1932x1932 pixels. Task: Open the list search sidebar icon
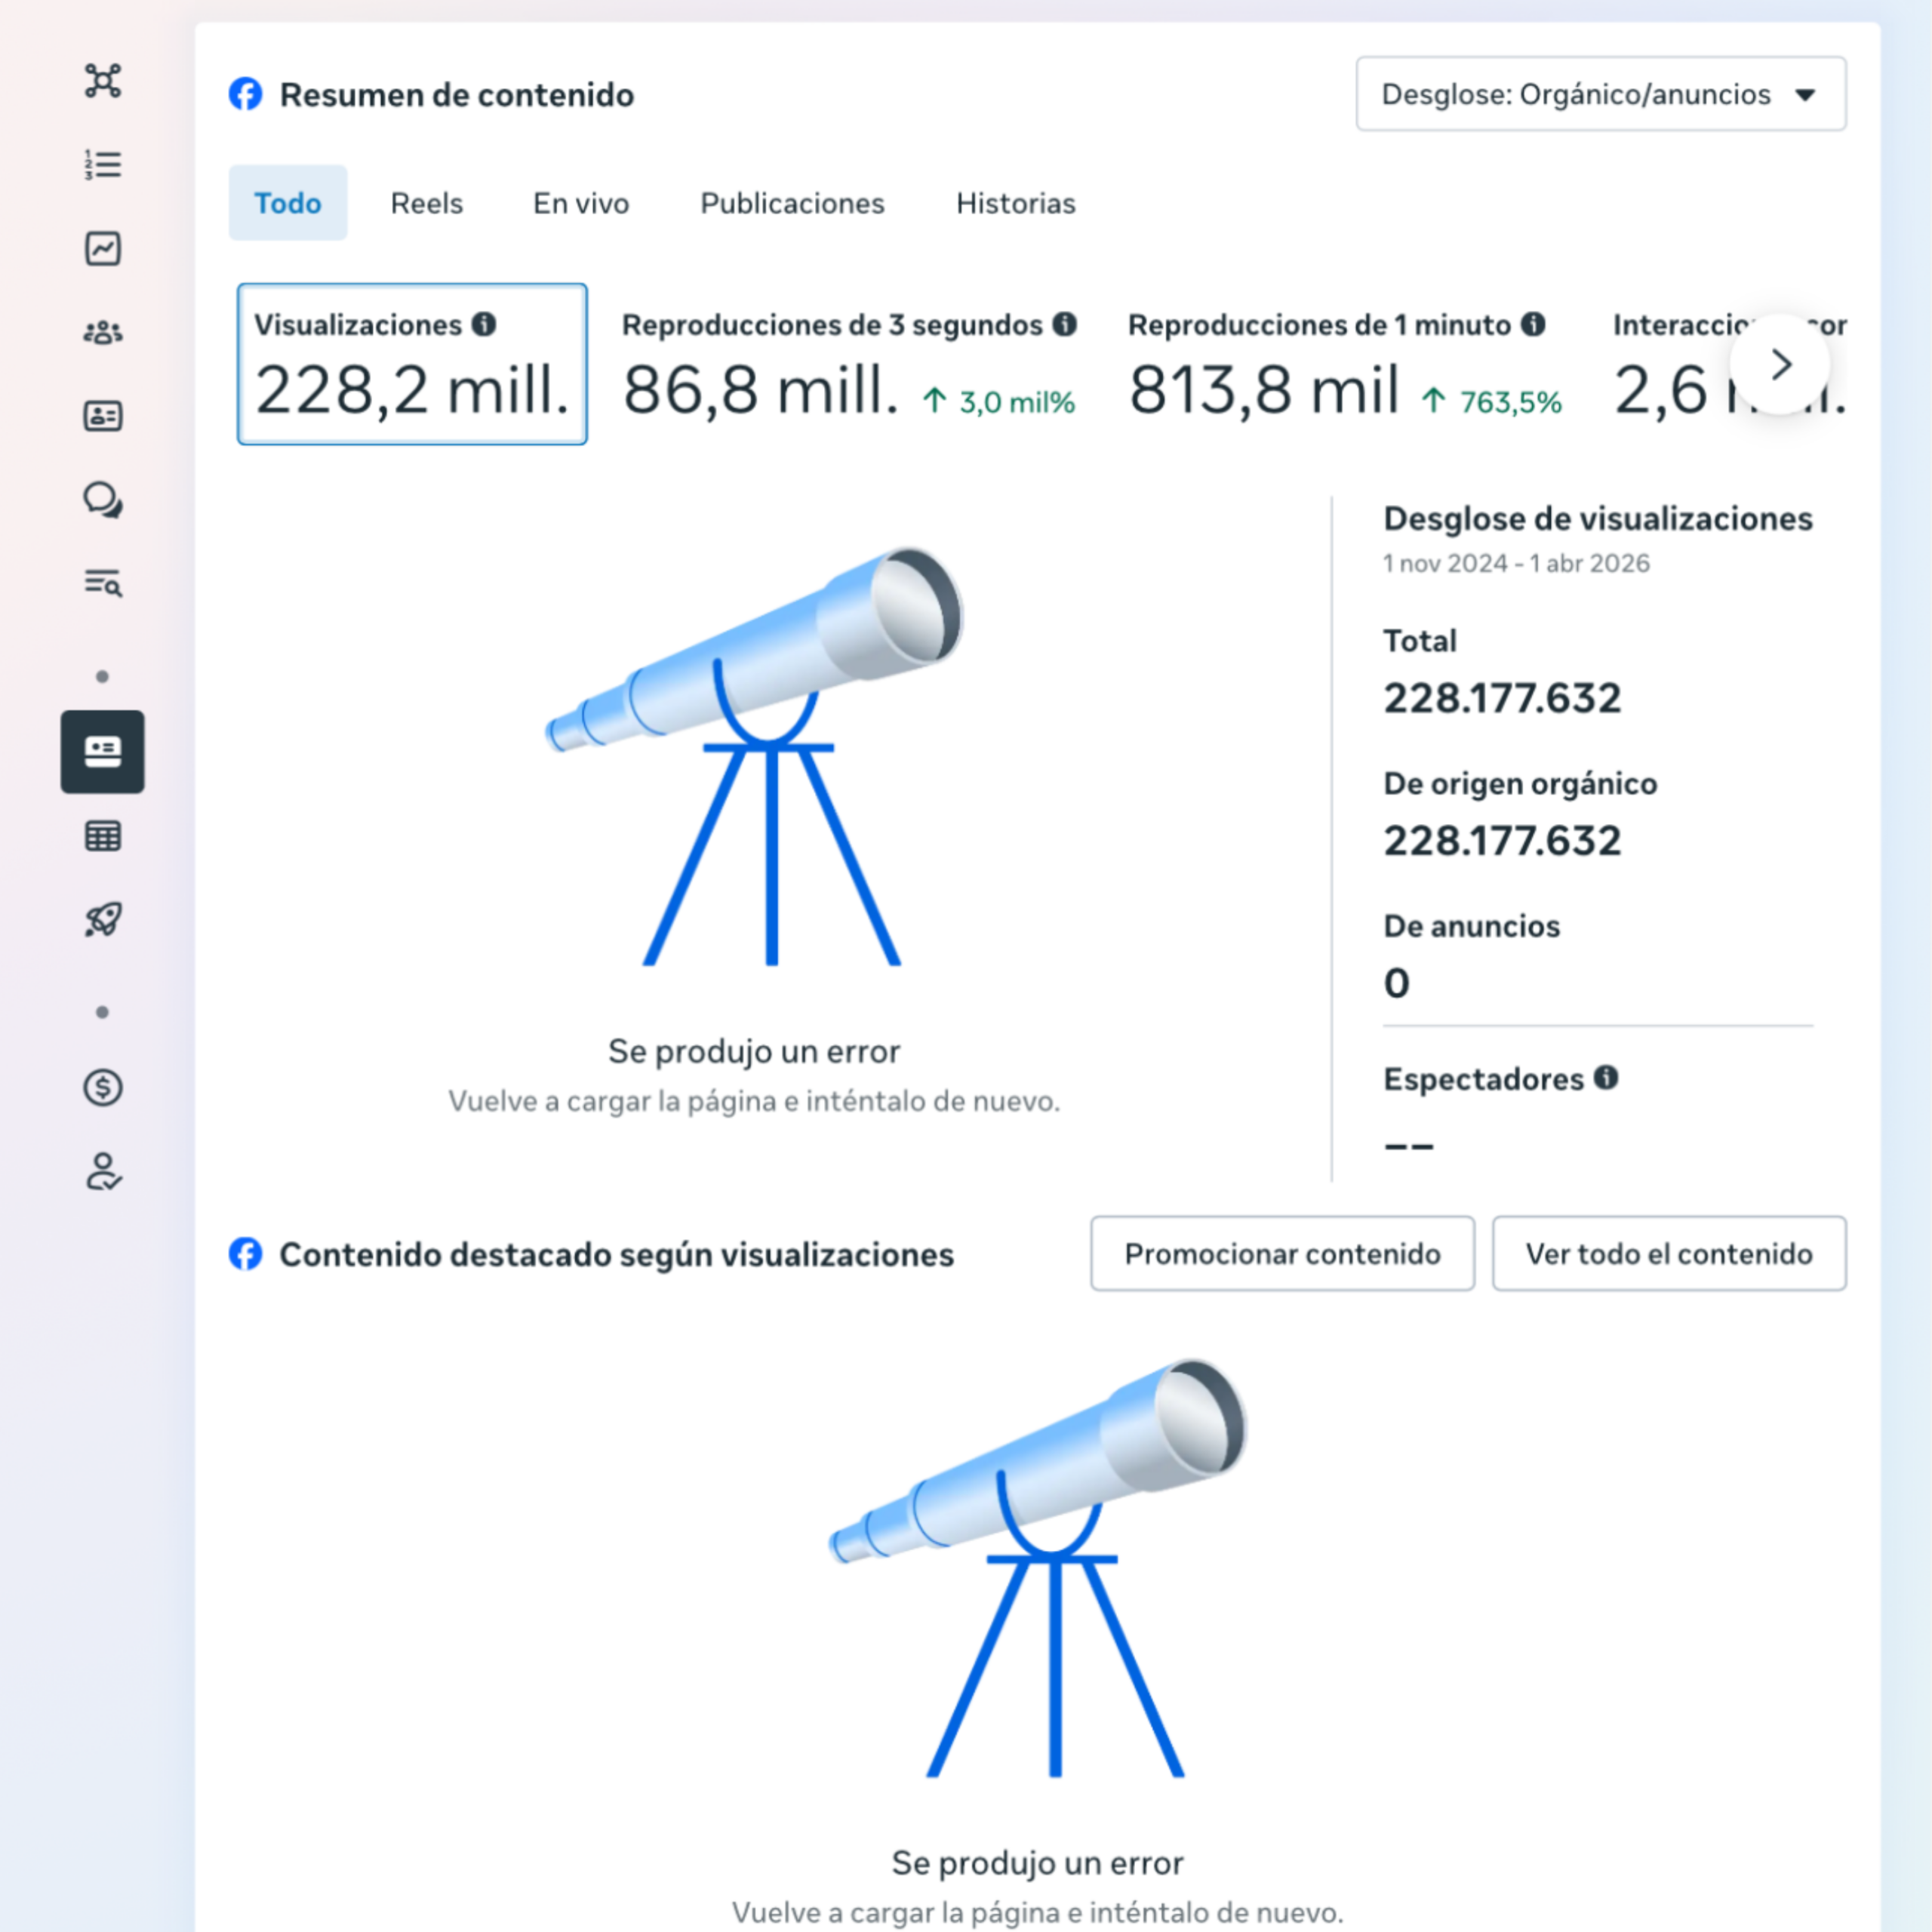103,583
